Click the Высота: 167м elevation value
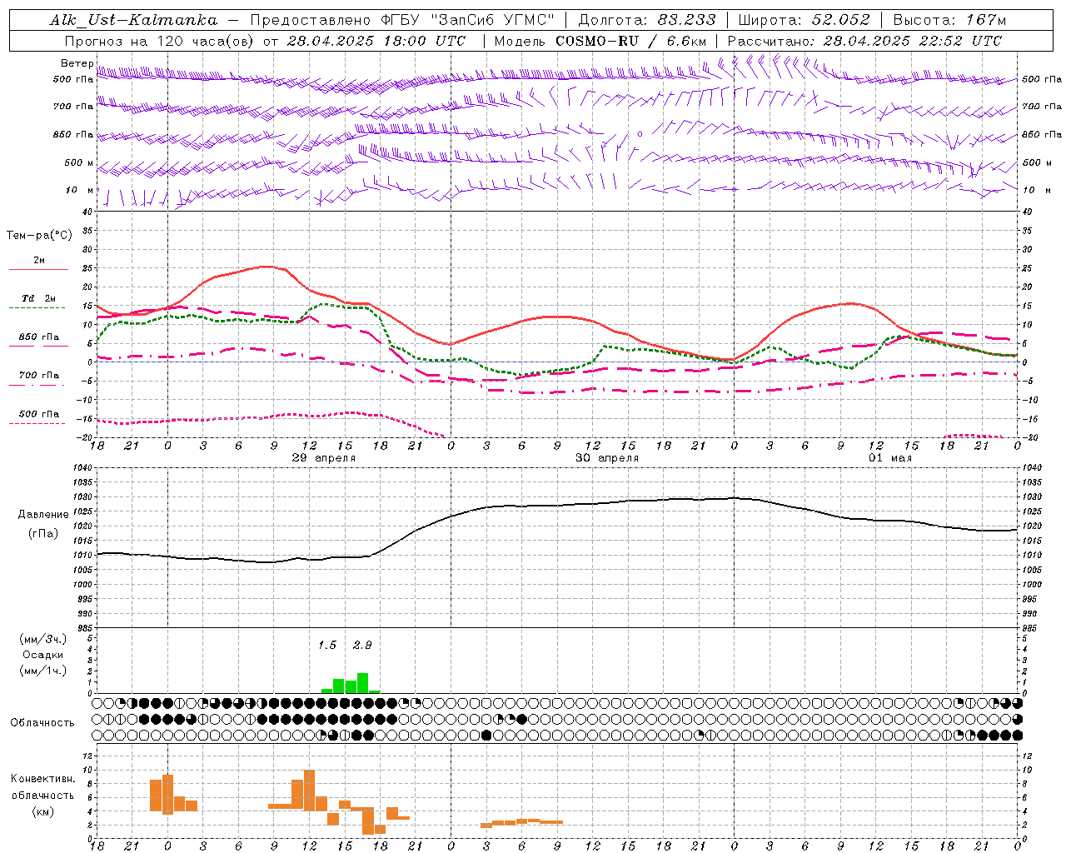 pos(949,20)
